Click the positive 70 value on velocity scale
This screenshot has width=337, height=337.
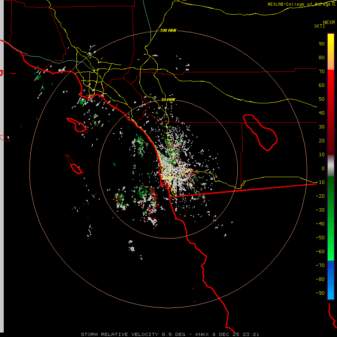(x=322, y=72)
